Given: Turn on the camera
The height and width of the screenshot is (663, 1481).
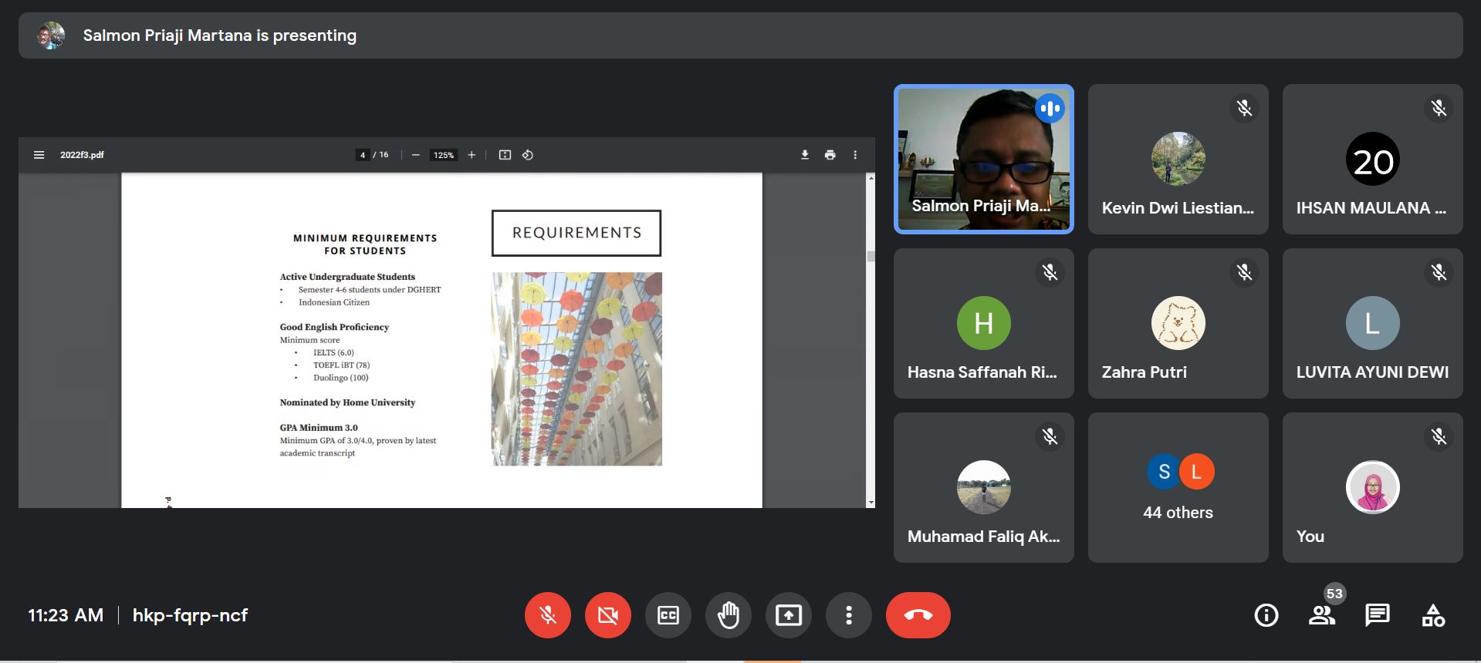Looking at the screenshot, I should coord(607,615).
